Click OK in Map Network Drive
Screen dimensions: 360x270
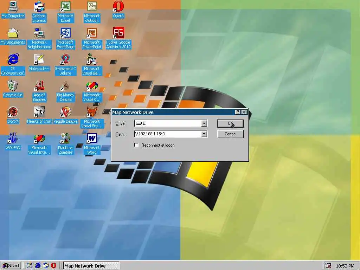click(x=230, y=123)
